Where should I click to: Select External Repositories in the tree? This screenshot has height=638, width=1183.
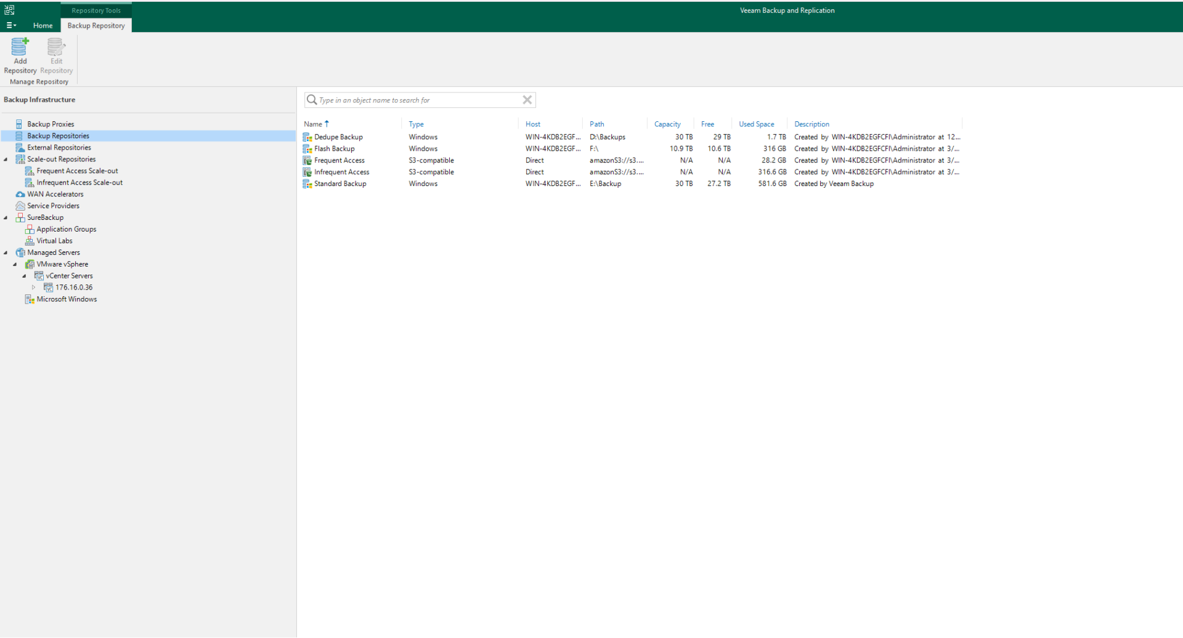59,147
